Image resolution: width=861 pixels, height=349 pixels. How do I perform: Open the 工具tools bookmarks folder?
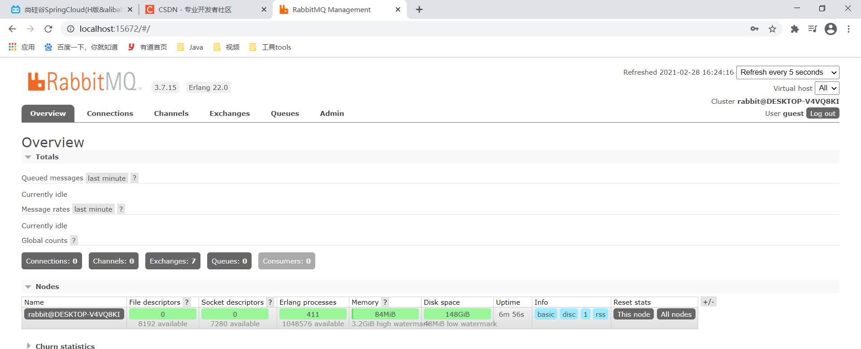coord(270,47)
